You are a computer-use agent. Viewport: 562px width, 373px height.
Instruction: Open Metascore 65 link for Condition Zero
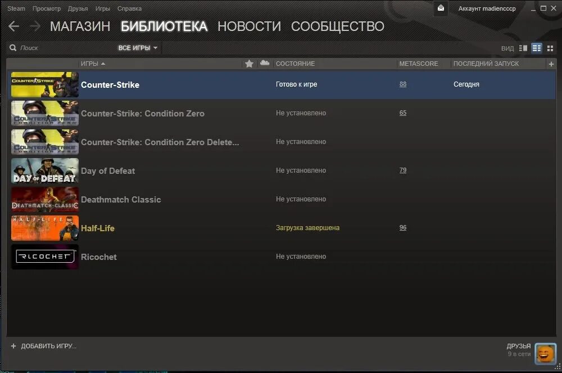[403, 113]
